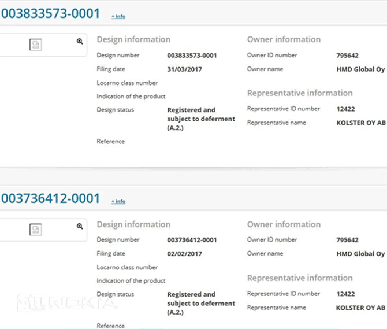
Task: Click the image placeholder icon for design 003736412-0001
Action: point(36,230)
